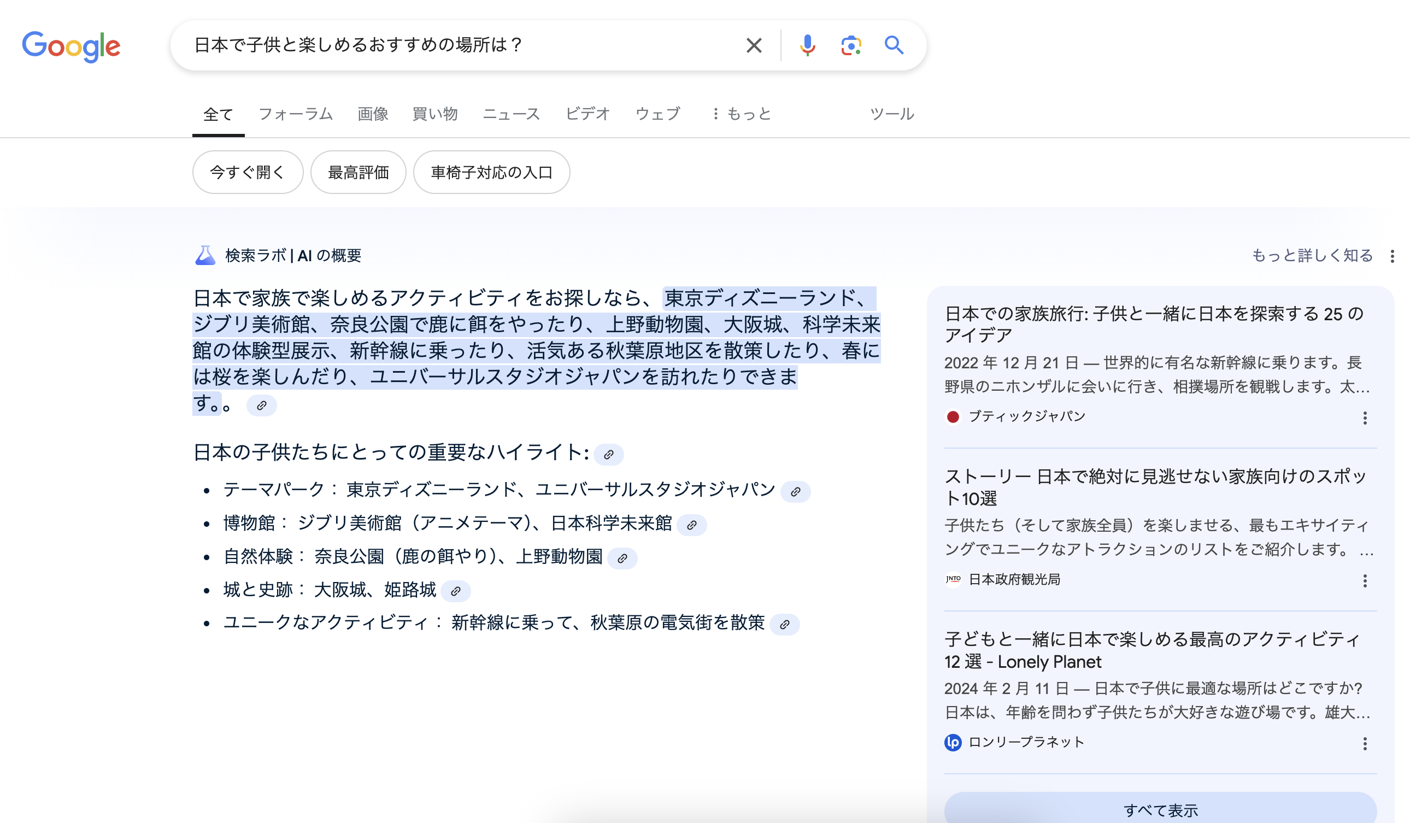
Task: Click the search magnifier icon
Action: click(x=894, y=45)
